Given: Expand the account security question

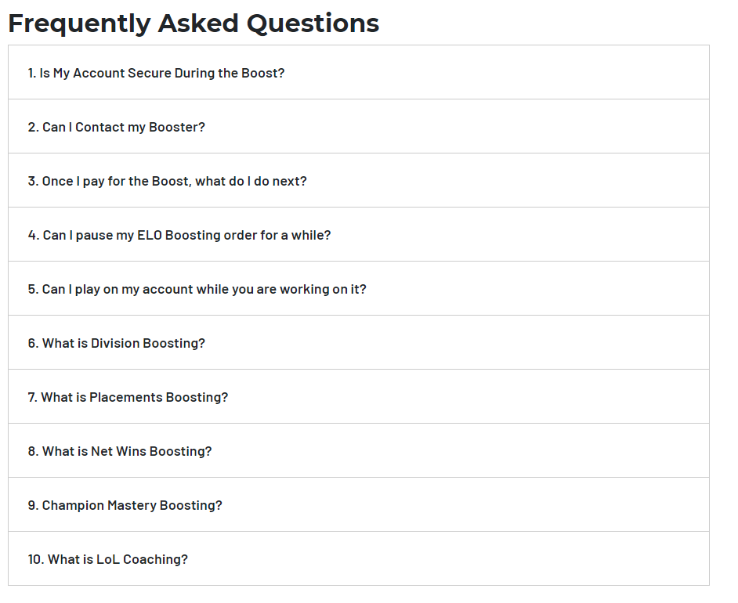Looking at the screenshot, I should click(359, 72).
